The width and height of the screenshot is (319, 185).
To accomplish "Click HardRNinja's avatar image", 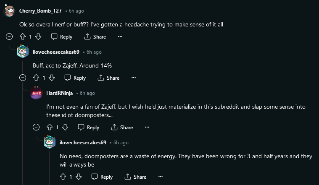I will 36,93.
